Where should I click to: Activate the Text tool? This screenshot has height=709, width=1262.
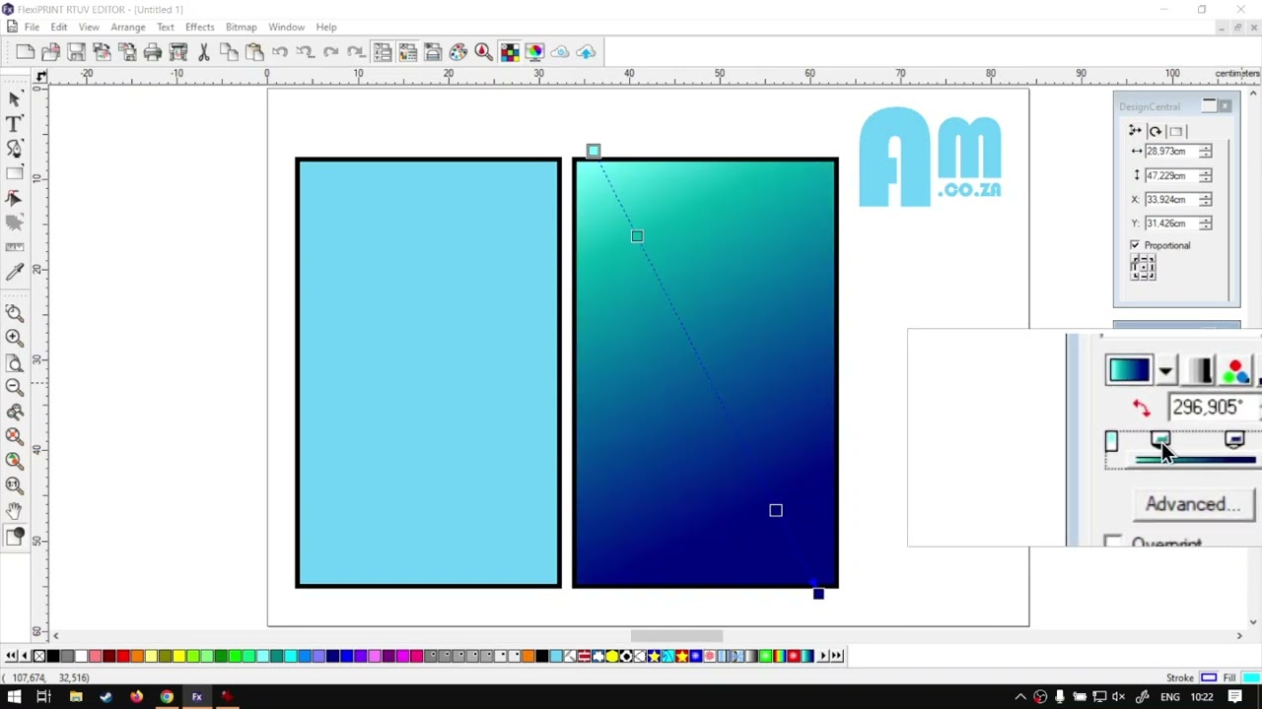coord(15,124)
